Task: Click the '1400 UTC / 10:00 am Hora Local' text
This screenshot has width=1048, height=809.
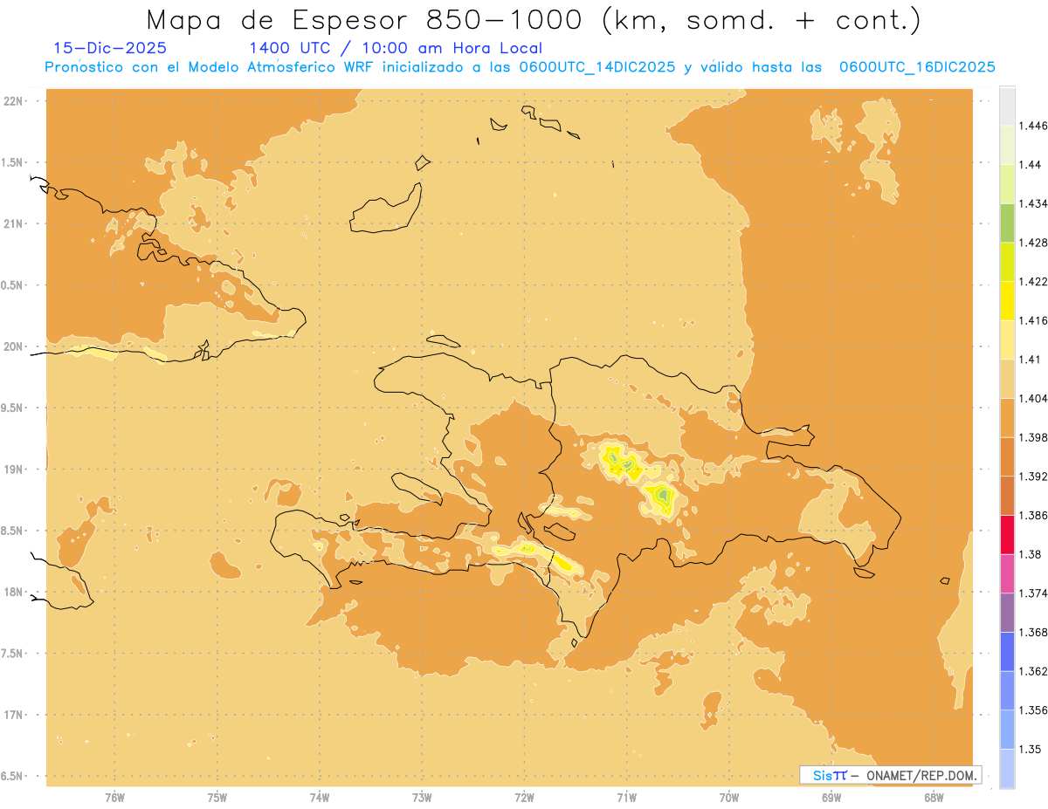Action: [x=395, y=48]
